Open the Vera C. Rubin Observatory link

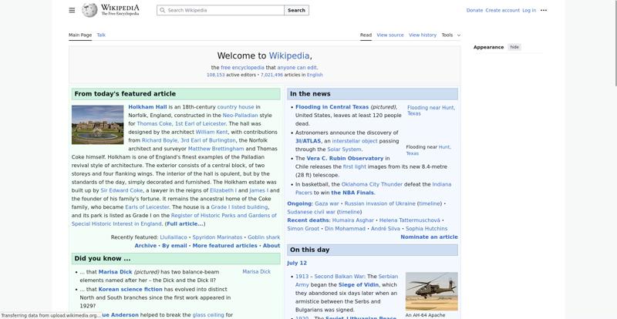click(x=345, y=158)
